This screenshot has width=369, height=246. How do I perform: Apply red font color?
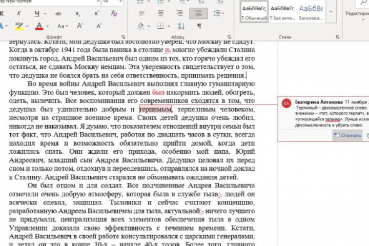pyautogui.click(x=39, y=26)
